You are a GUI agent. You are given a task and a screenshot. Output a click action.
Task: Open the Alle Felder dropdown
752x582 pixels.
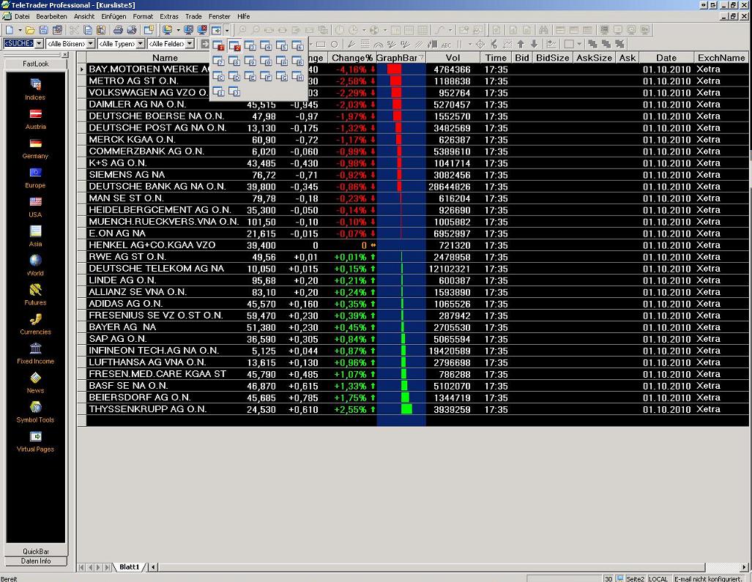point(190,44)
